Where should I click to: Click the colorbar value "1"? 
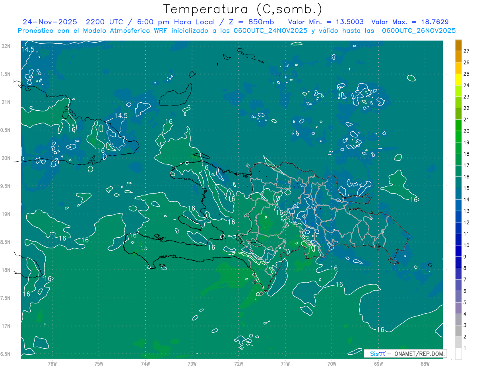[x=465, y=348]
